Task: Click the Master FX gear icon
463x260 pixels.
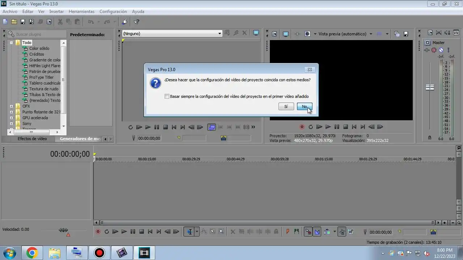Action: pos(434,50)
